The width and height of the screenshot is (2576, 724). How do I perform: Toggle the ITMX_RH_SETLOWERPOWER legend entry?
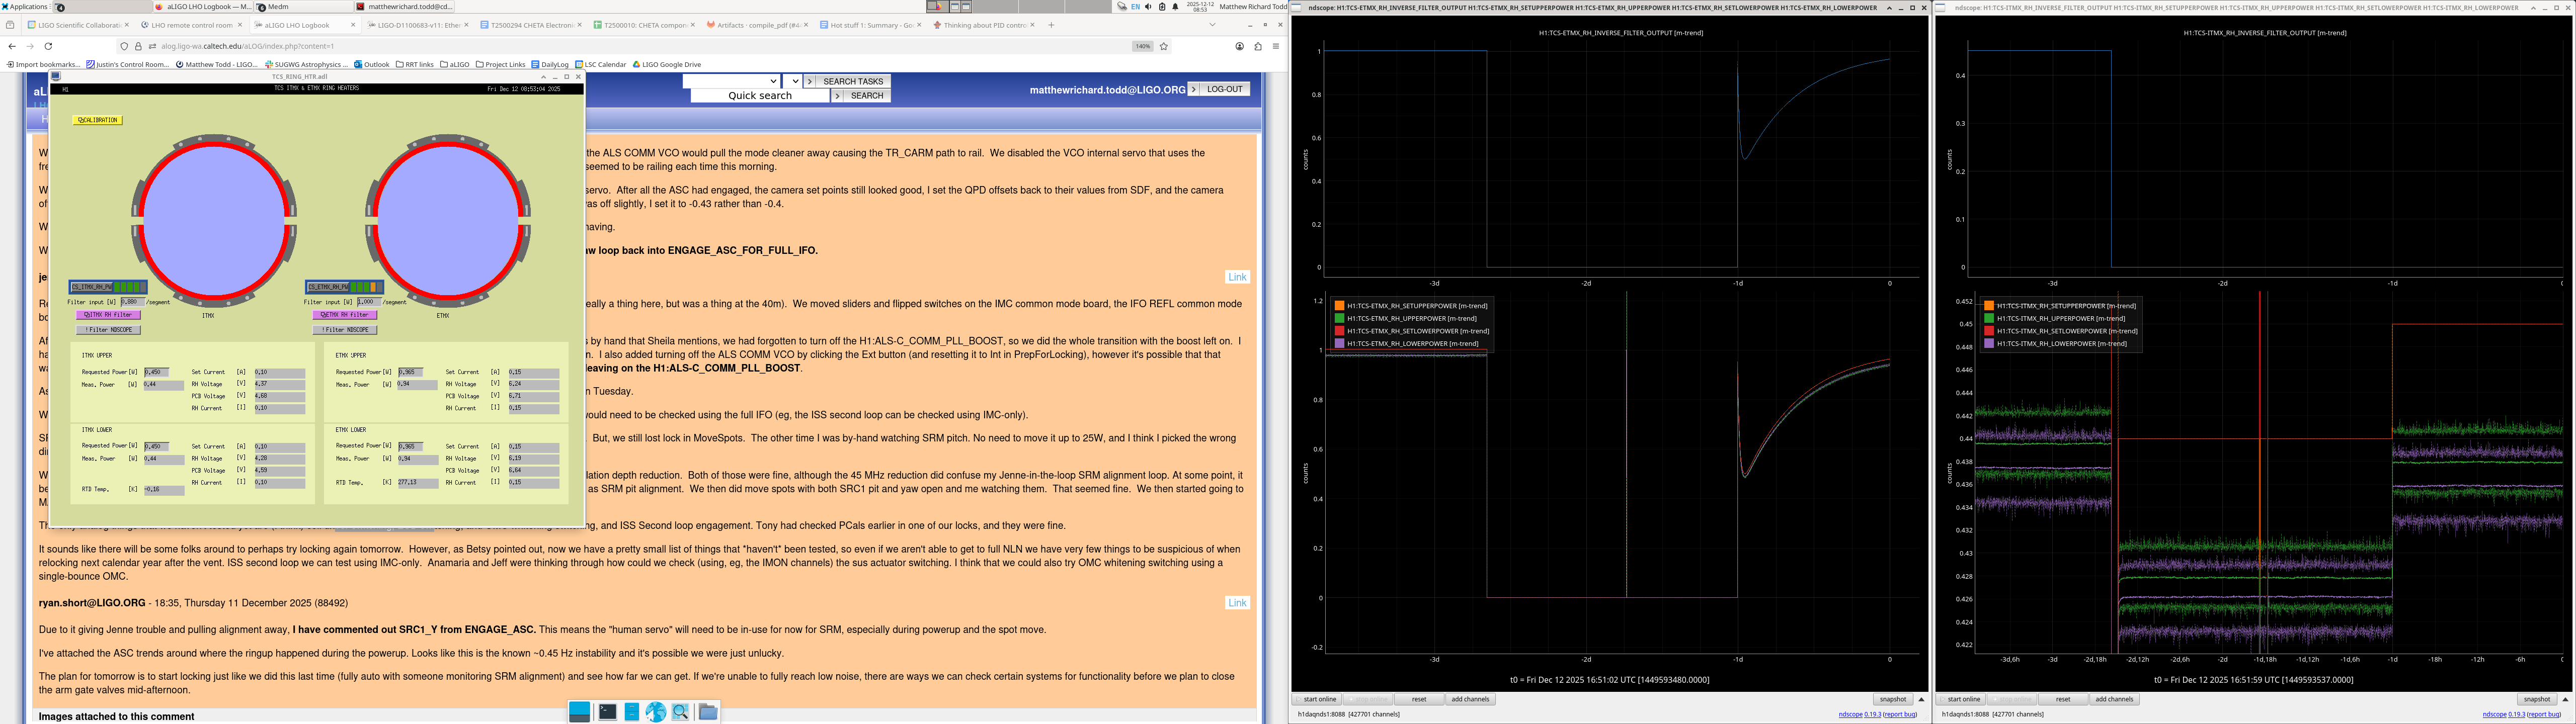coord(2066,331)
